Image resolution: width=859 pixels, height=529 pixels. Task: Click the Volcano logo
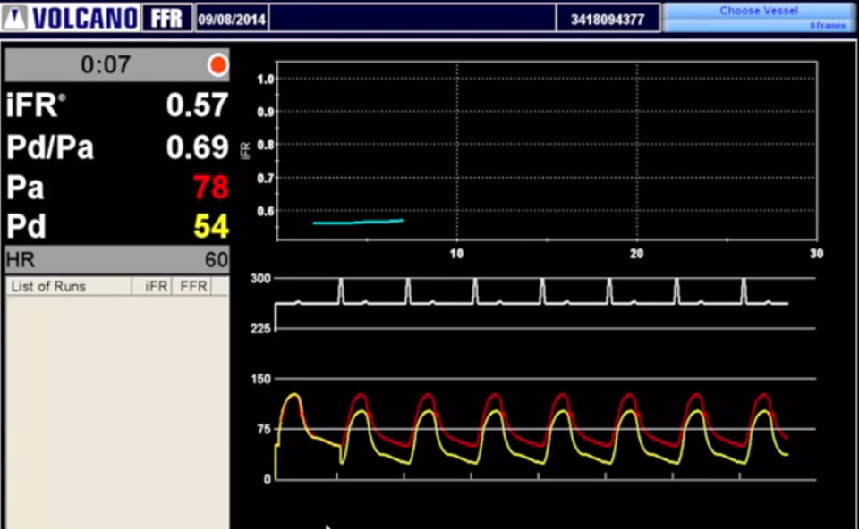point(72,18)
